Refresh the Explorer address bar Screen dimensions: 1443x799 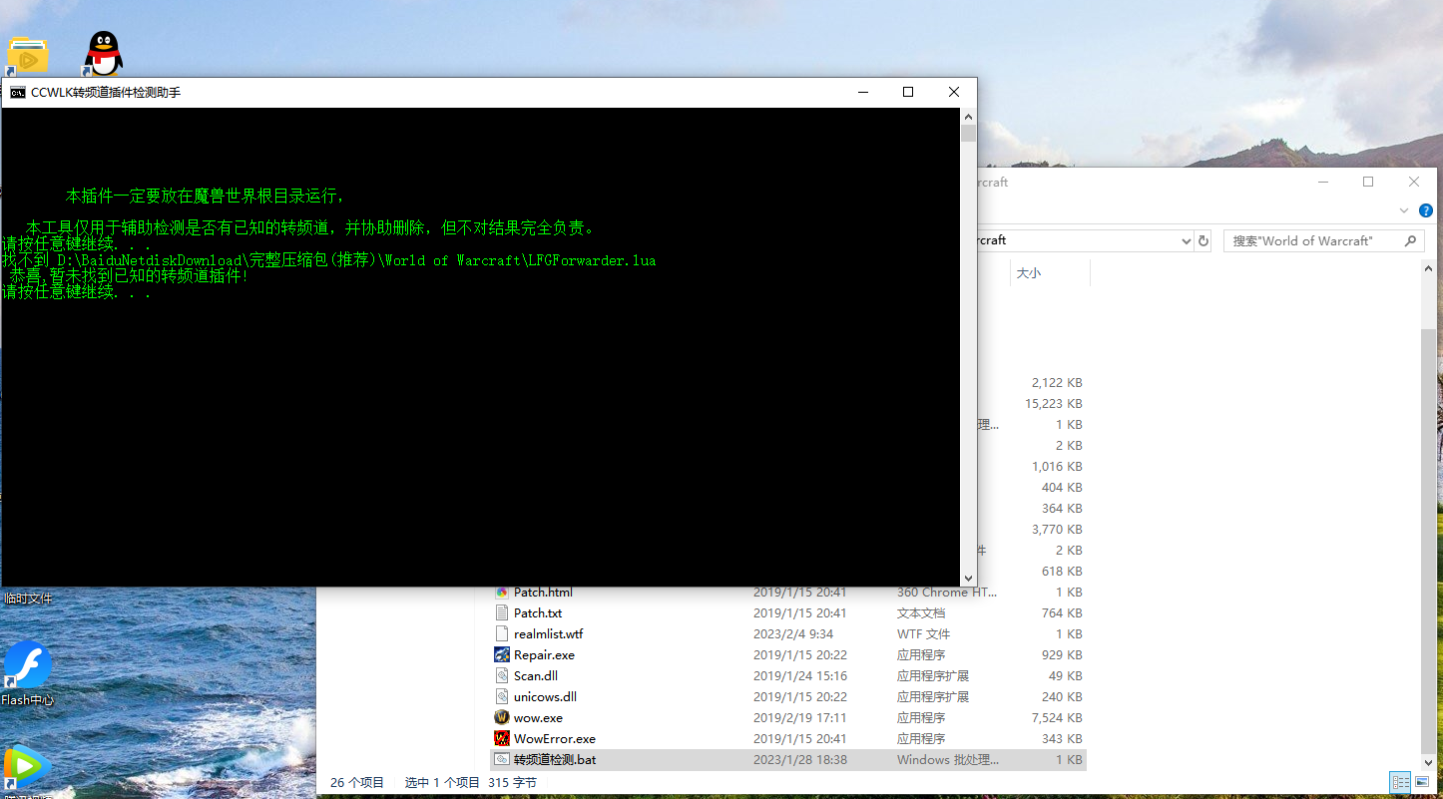[1203, 240]
